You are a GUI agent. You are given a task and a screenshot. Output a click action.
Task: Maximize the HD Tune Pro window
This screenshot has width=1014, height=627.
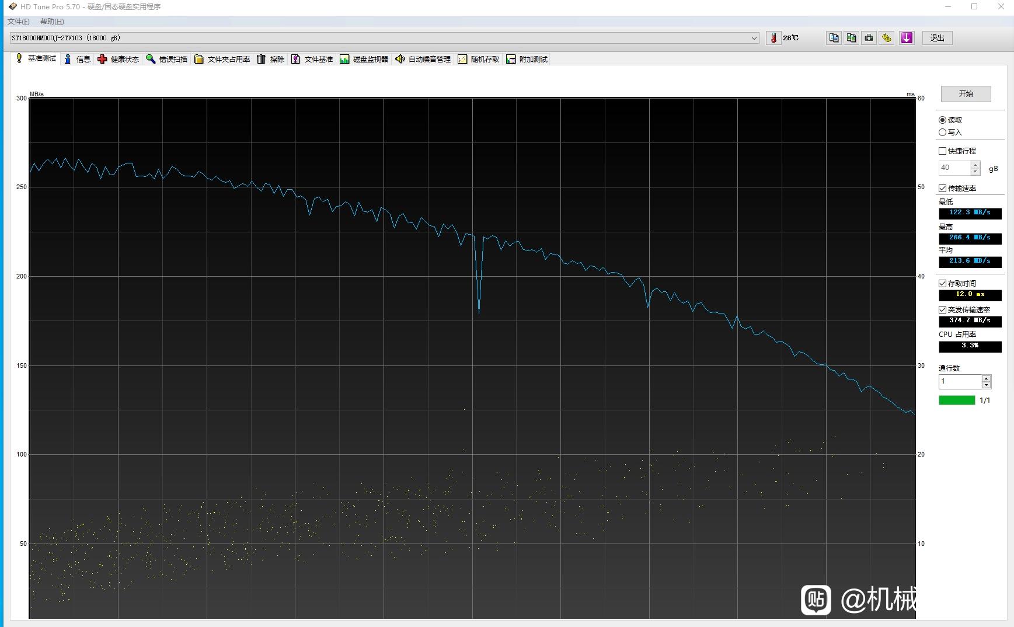click(974, 7)
